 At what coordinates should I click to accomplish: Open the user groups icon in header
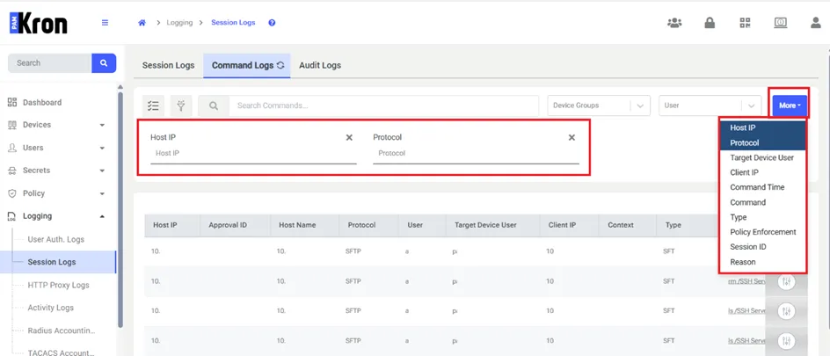(x=674, y=23)
